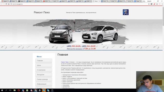Viewport: 164px width, 92px height.
Task: Click the webcam video overlay
Action: click(x=150, y=82)
